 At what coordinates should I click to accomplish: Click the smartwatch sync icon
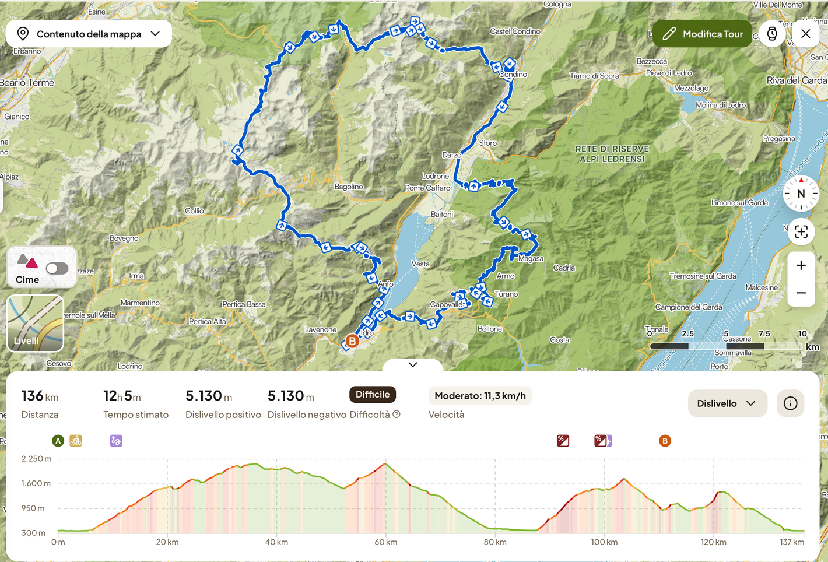(x=772, y=34)
